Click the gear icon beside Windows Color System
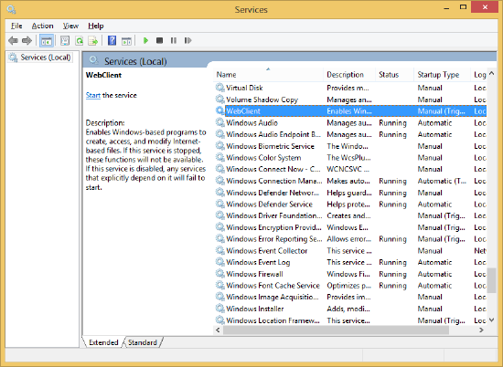This screenshot has width=503, height=367. [x=219, y=158]
